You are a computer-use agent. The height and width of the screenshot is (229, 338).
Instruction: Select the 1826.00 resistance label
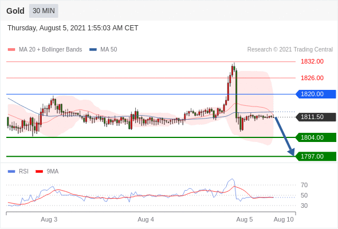[x=312, y=78]
